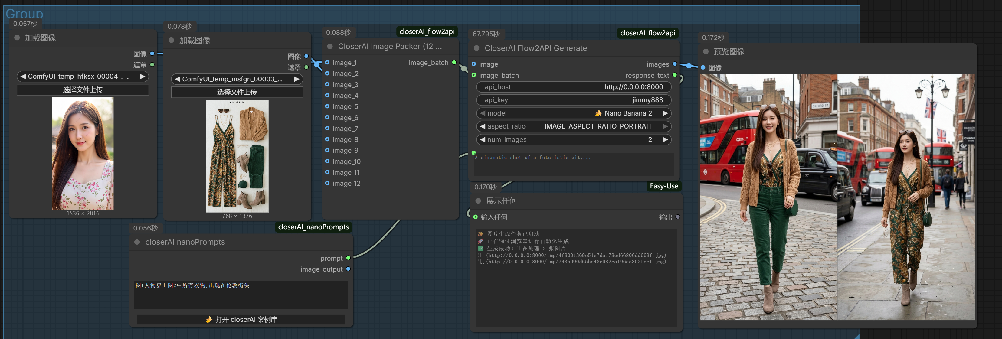The width and height of the screenshot is (1002, 339).
Task: Click the collapse dot of CloserAI Flow2API Generate node
Action: point(476,48)
